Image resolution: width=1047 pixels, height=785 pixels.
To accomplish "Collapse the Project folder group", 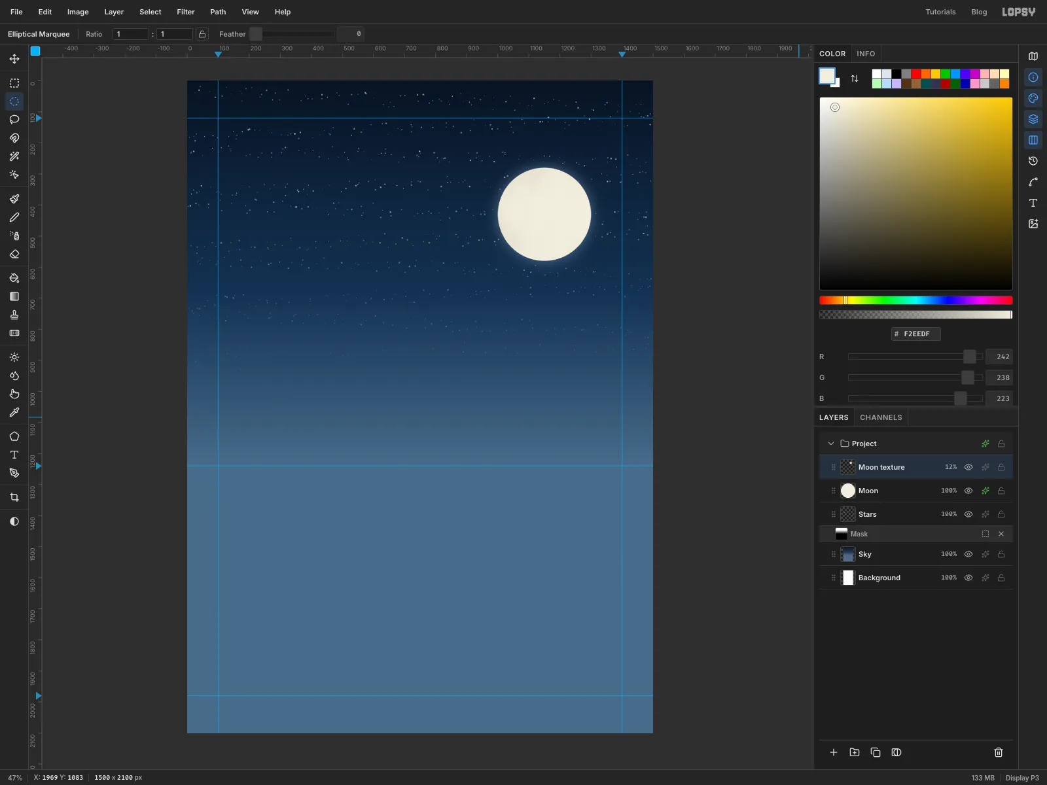I will 831,444.
